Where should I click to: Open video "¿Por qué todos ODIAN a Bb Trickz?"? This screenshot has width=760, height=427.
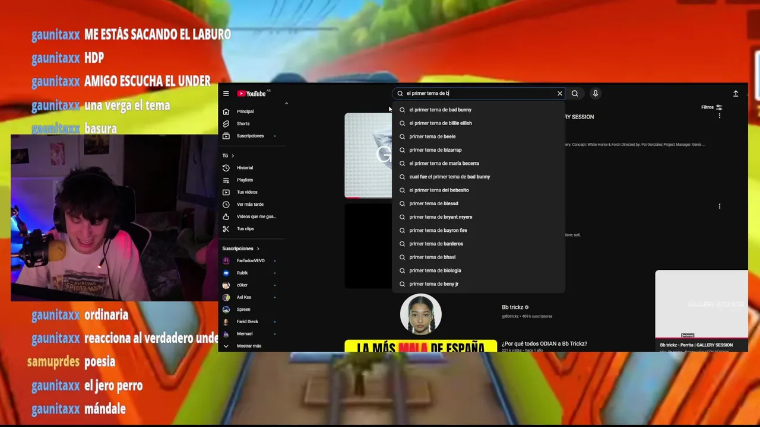pyautogui.click(x=544, y=344)
